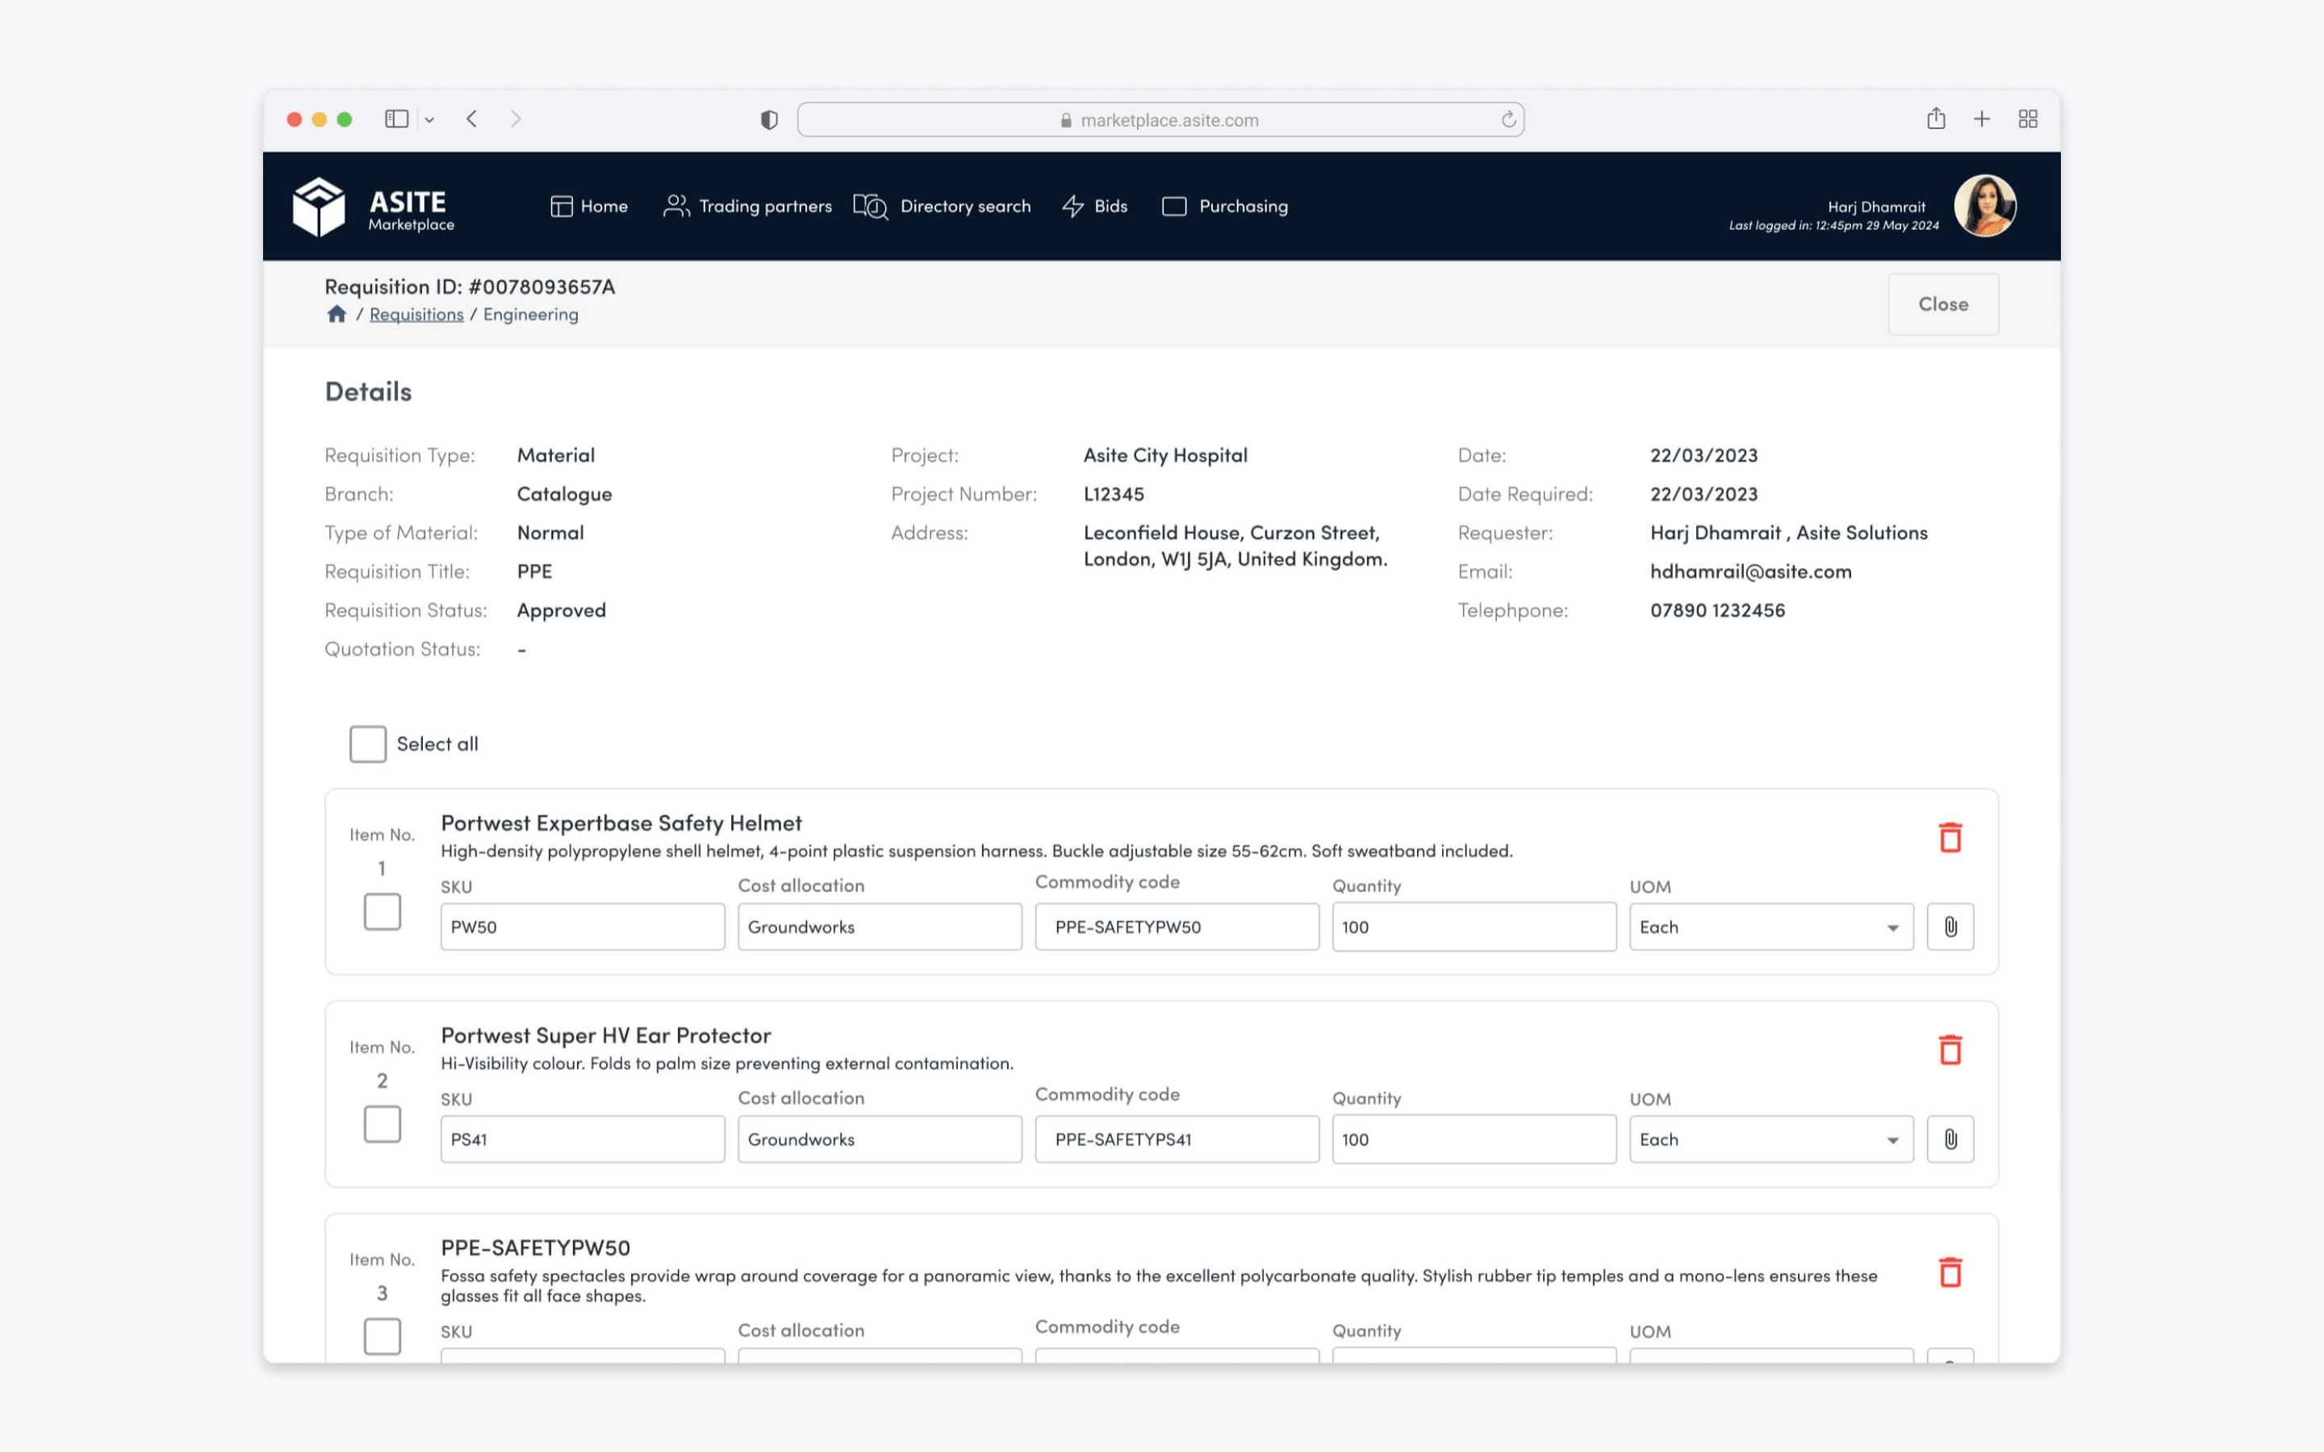The width and height of the screenshot is (2324, 1452).
Task: Click the marketplace.asite.com address bar
Action: click(1160, 120)
